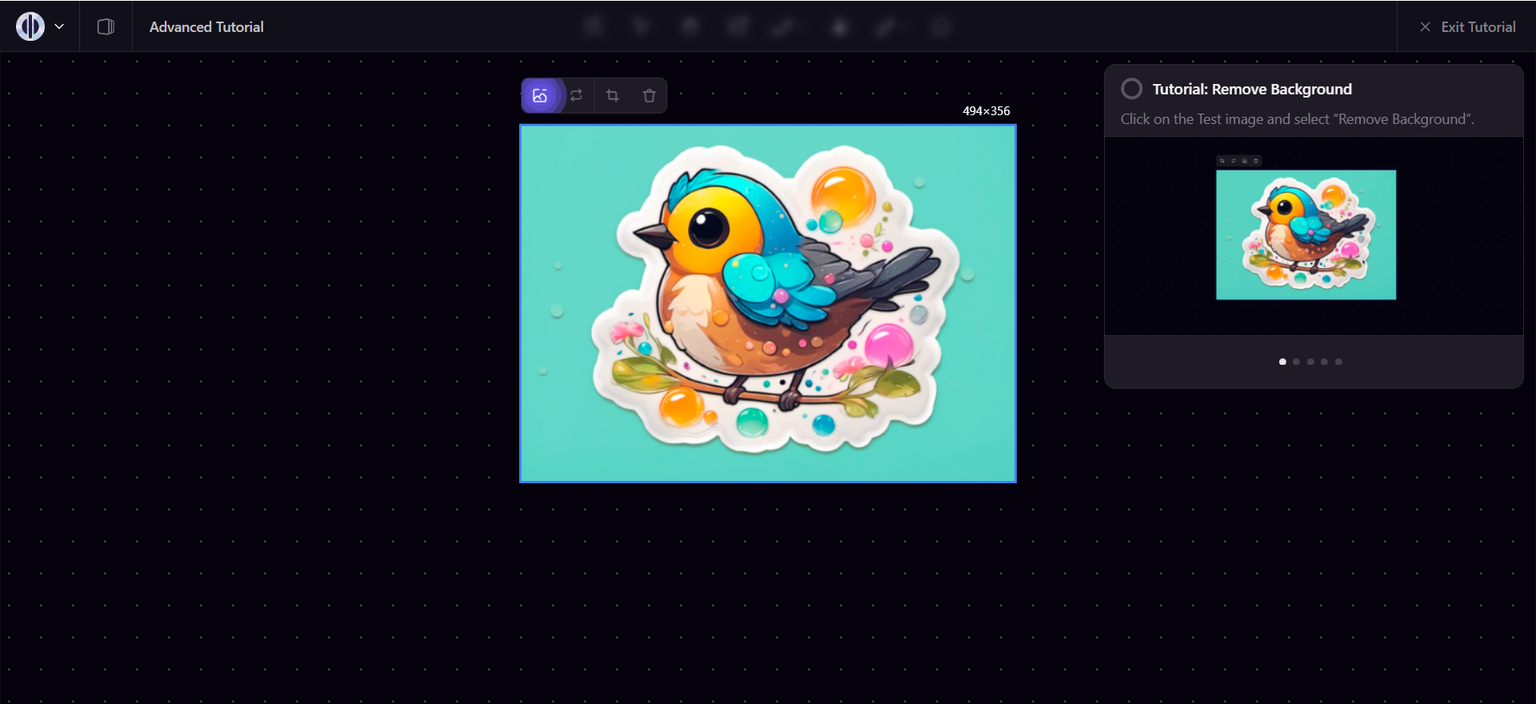Toggle the sidebar panel icon
1536x704 pixels.
pos(106,27)
